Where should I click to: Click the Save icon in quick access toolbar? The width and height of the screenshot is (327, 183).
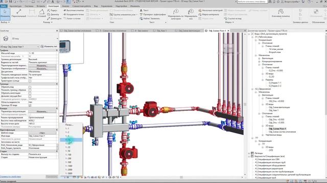(10, 2)
